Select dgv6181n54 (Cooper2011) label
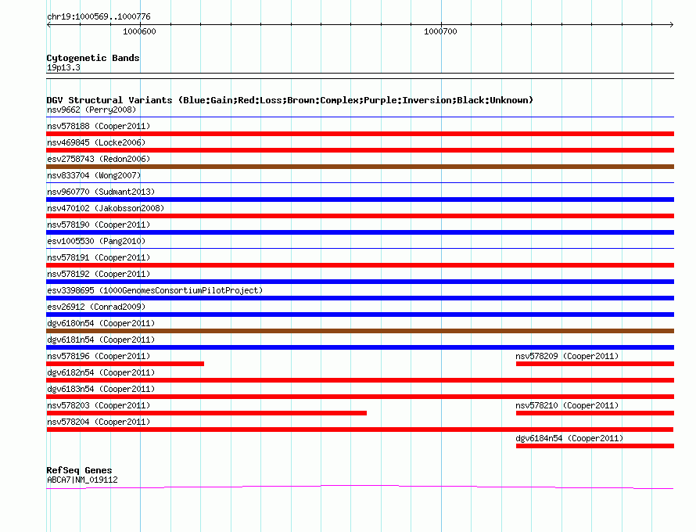 [101, 340]
